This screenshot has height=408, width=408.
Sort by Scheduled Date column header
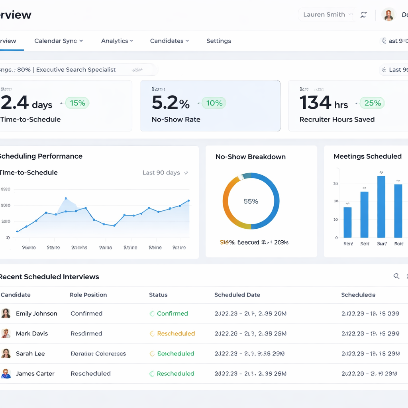click(237, 295)
